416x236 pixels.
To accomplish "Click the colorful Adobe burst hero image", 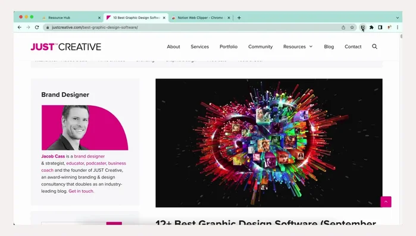I will [x=269, y=143].
